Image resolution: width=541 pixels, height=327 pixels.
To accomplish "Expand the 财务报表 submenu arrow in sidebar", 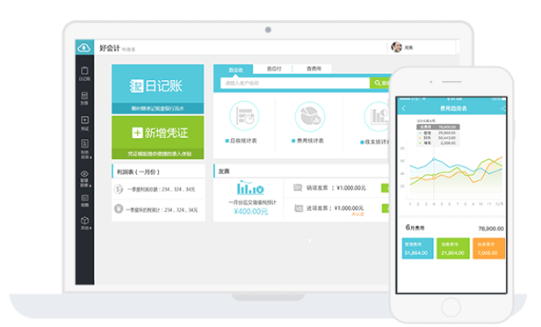I will [x=90, y=157].
